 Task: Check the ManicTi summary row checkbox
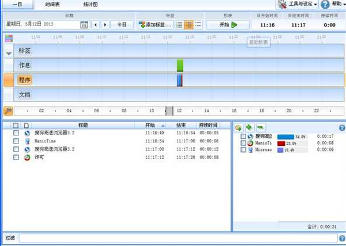(x=243, y=143)
